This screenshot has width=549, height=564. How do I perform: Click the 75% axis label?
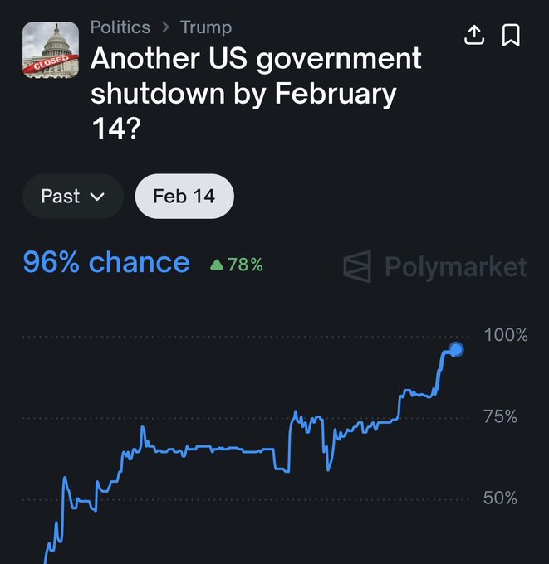500,416
